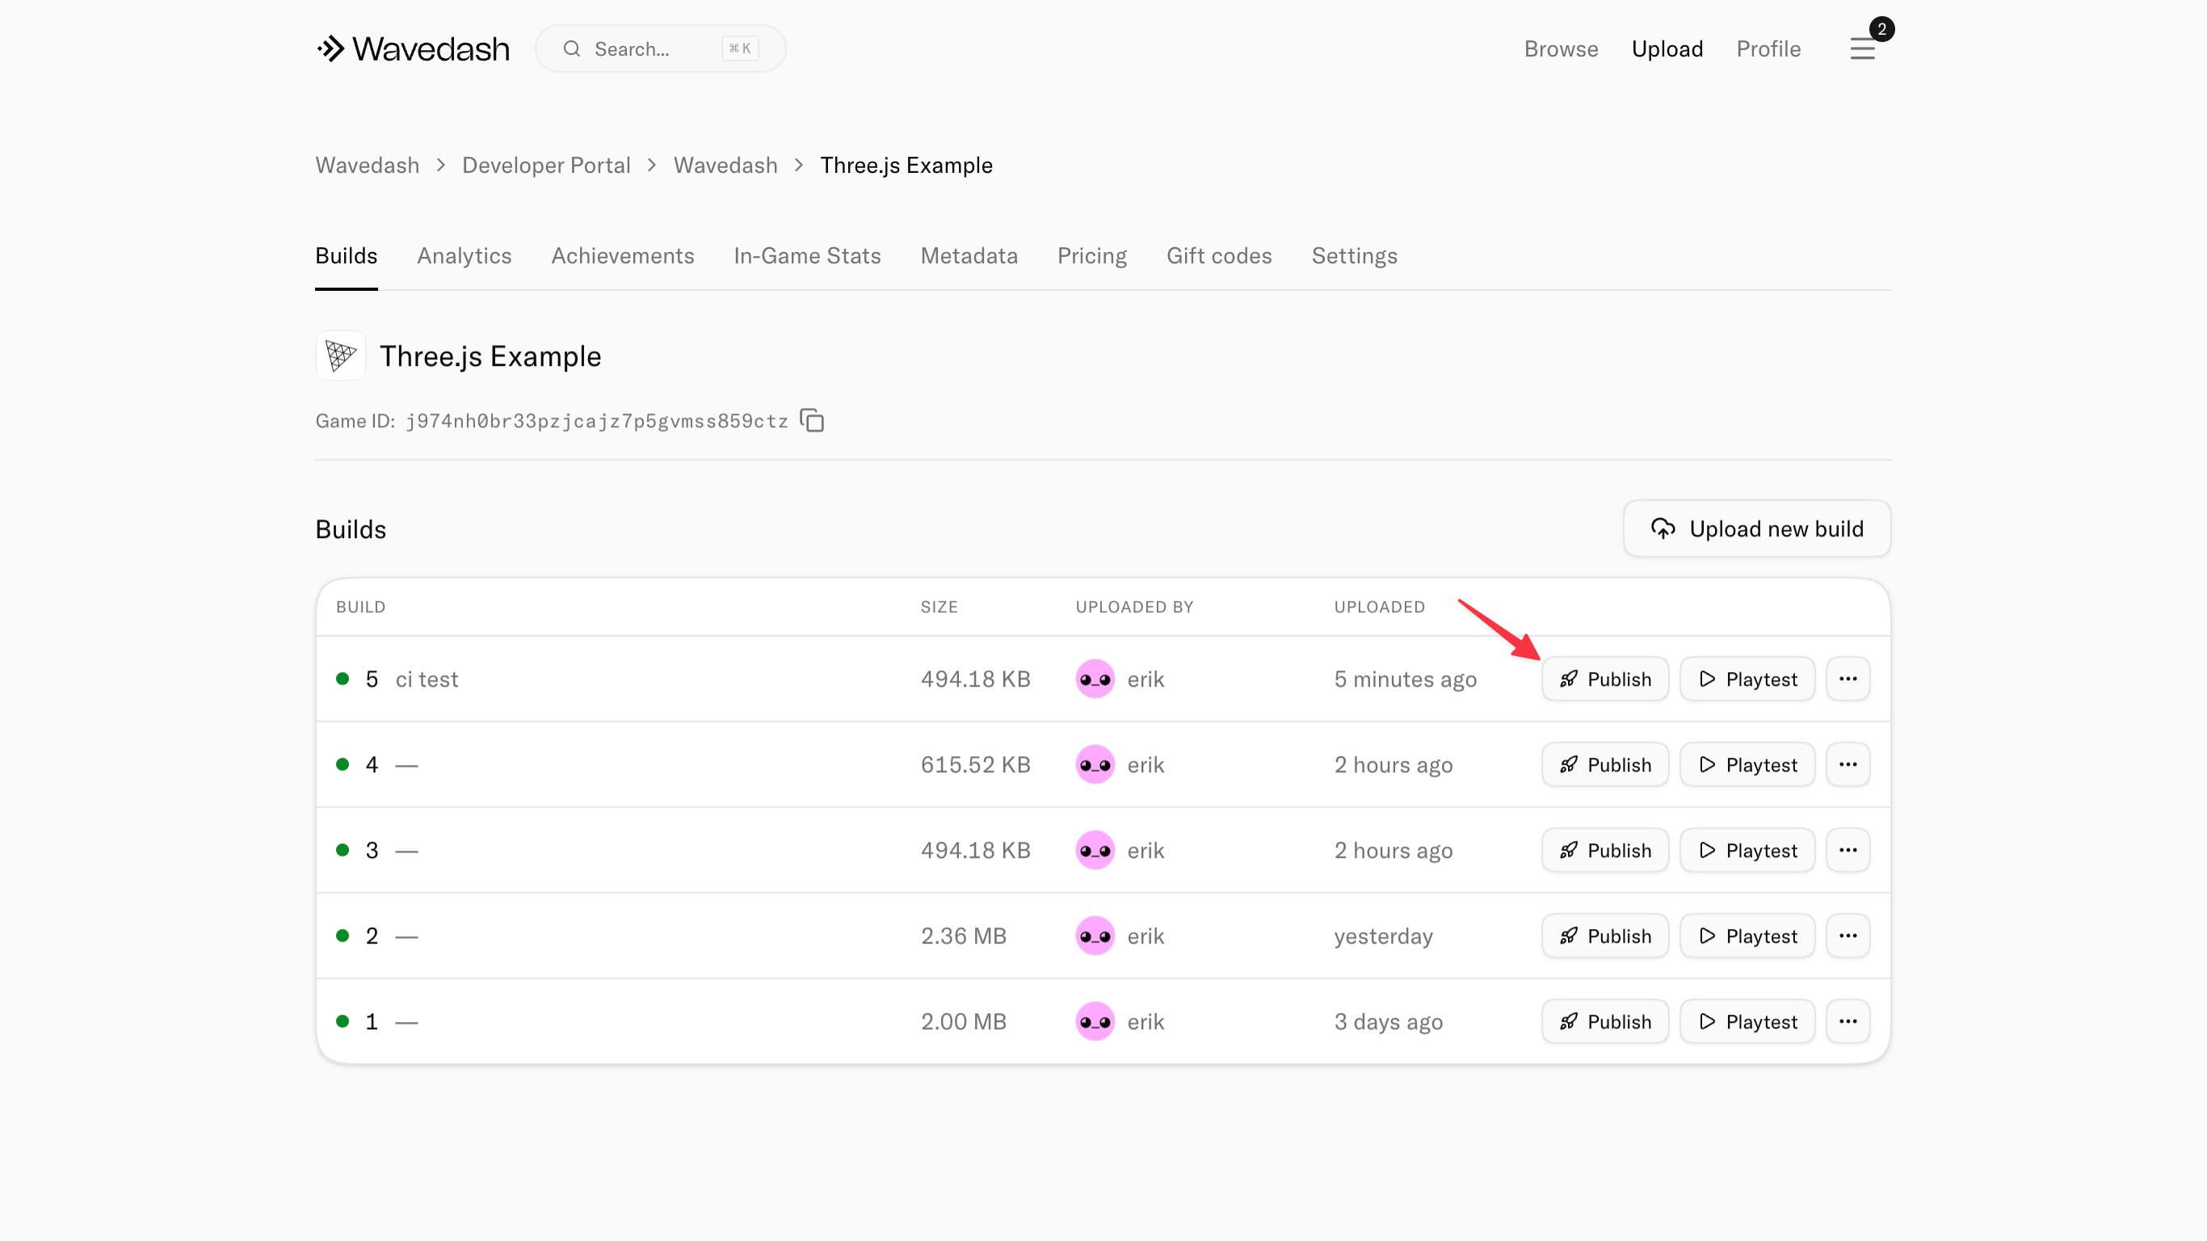Viewport: 2207px width, 1241px height.
Task: Playtest build 1
Action: (x=1747, y=1021)
